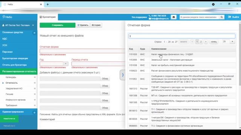The height and width of the screenshot is (135, 241).
Task: Click list icon next to Календарь
Action: click(35, 77)
